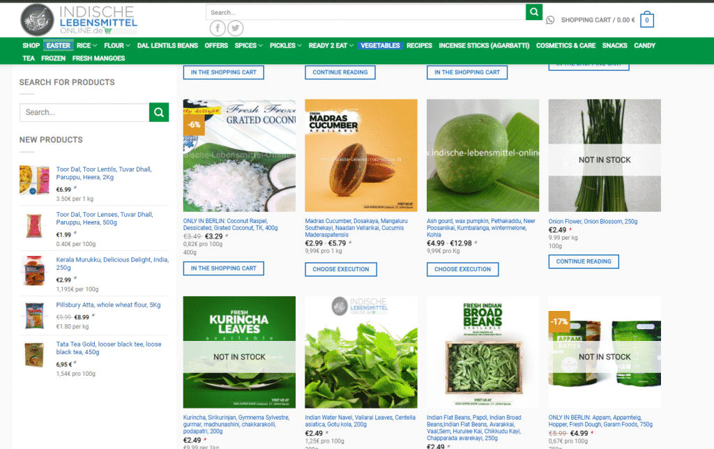The width and height of the screenshot is (714, 449).
Task: Click the header search magnifier button
Action: [533, 12]
